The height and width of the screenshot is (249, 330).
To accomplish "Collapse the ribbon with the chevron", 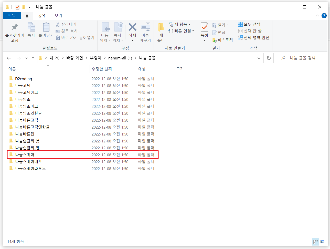I will [x=317, y=16].
